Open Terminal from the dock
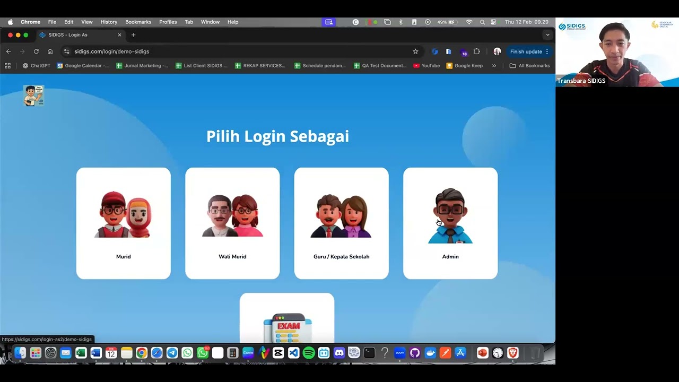 click(370, 353)
